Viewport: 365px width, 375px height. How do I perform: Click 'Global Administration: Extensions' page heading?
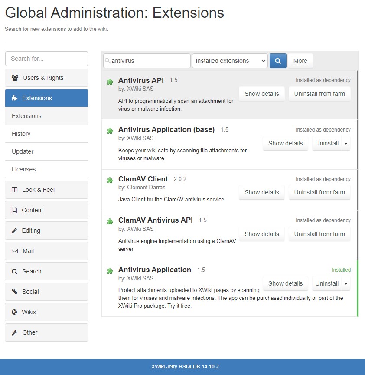pyautogui.click(x=114, y=13)
